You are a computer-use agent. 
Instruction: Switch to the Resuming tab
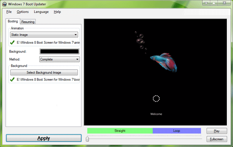click(x=28, y=22)
